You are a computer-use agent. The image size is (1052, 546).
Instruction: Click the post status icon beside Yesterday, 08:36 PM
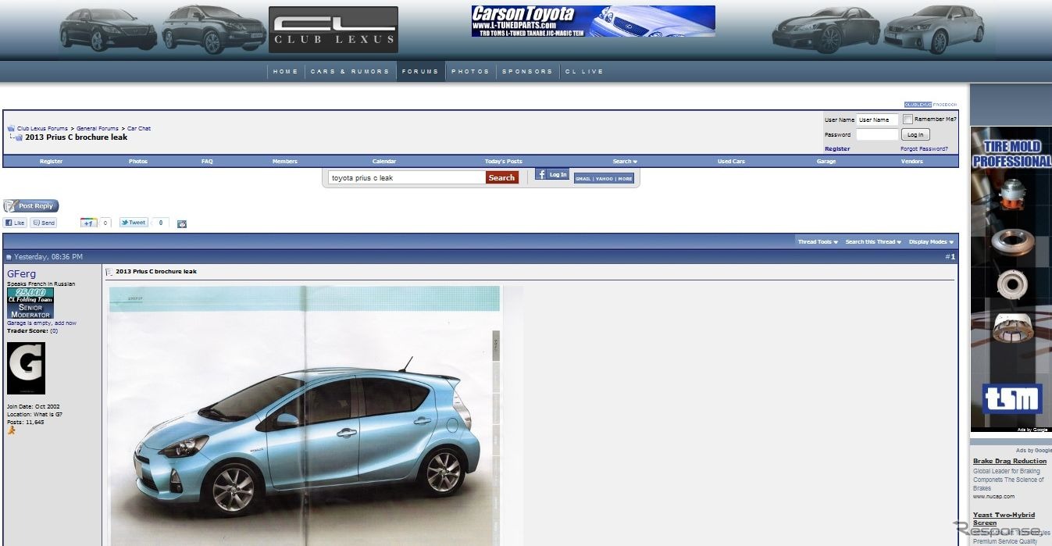click(9, 257)
